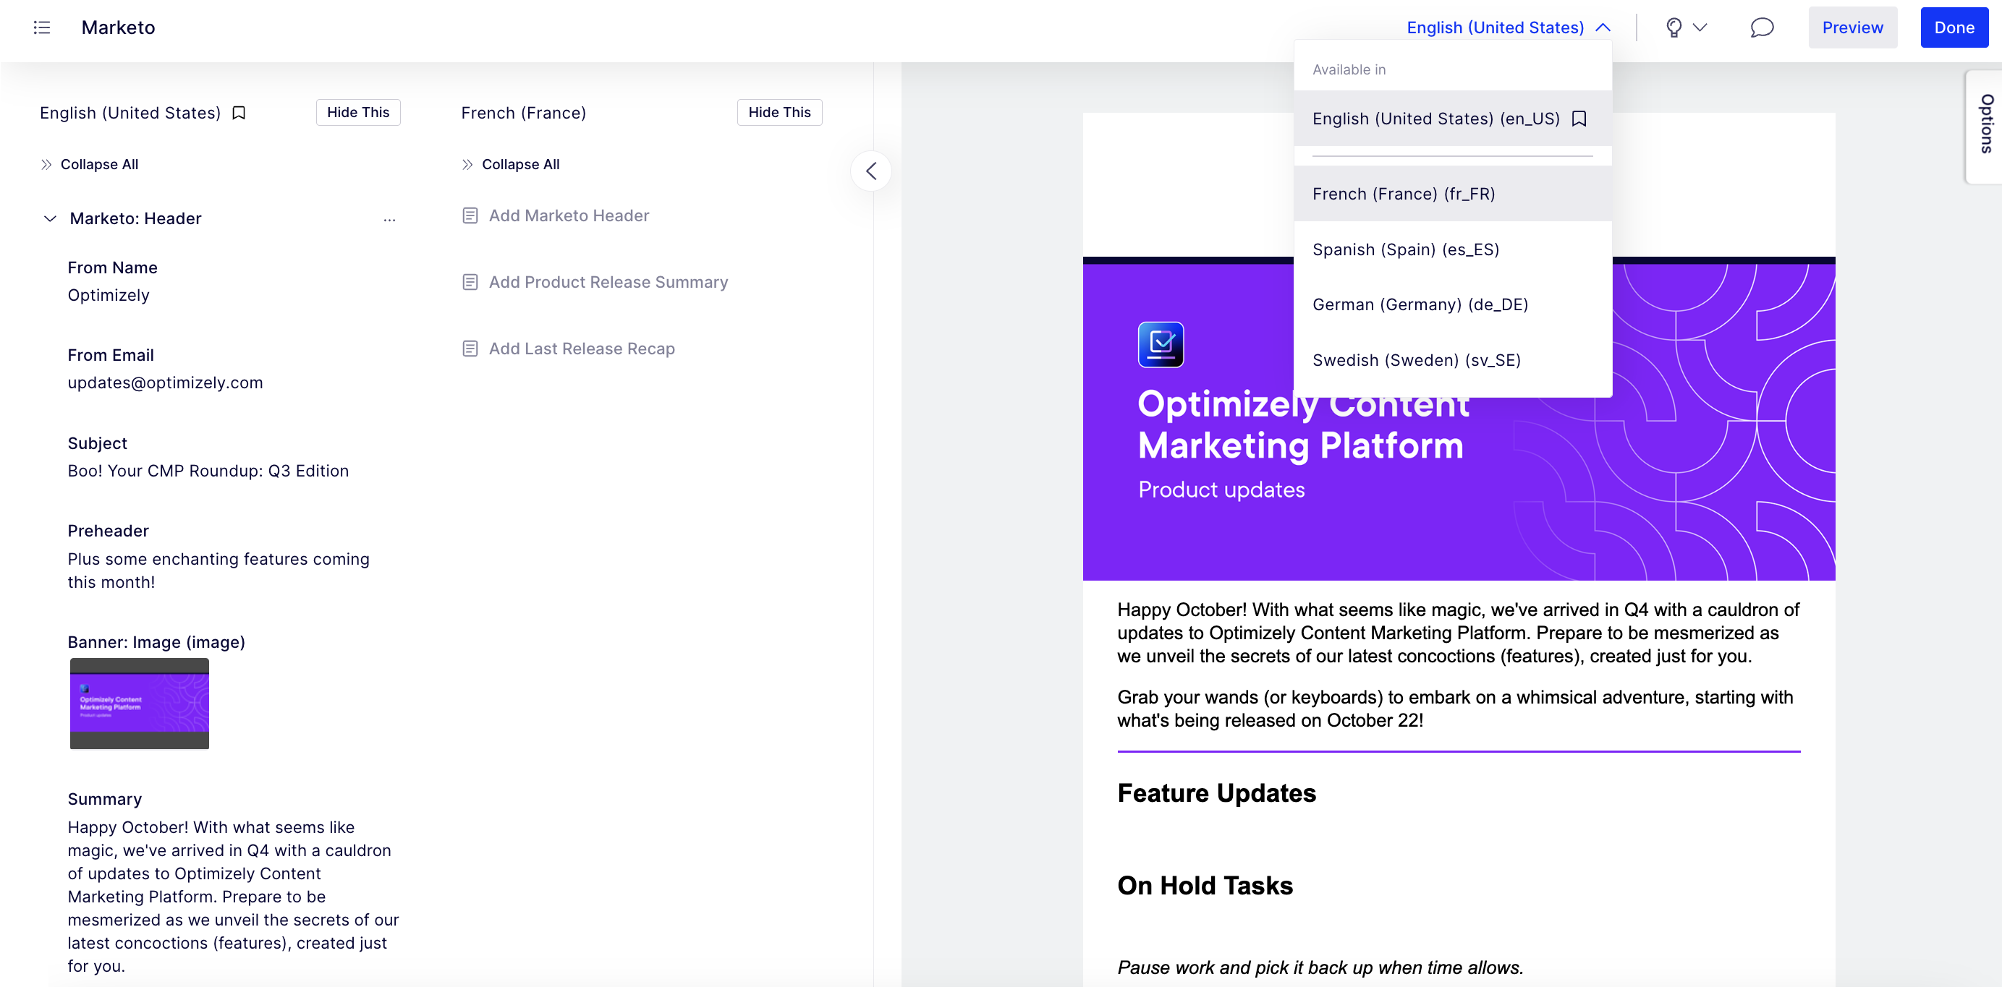
Task: Click the Summary paragraph in English column
Action: tap(233, 896)
